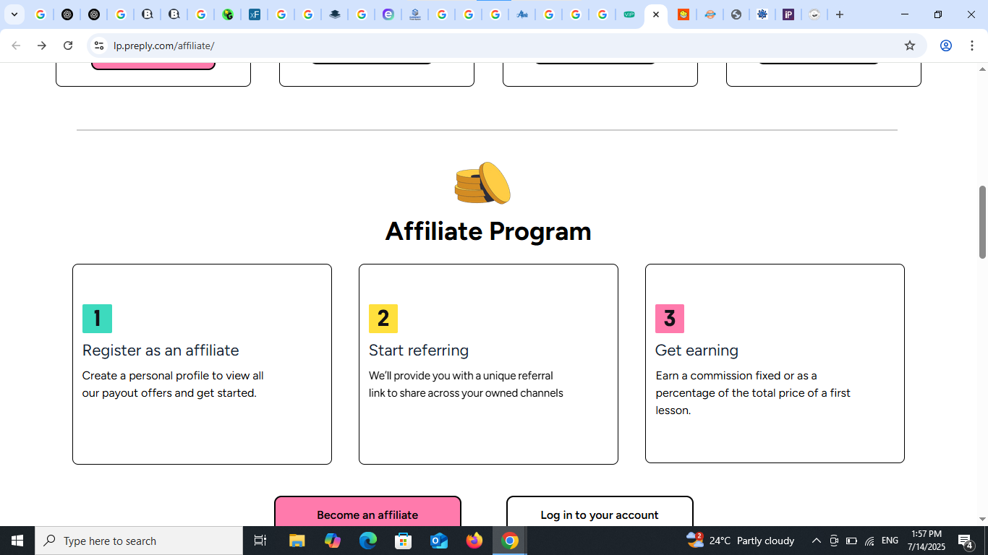The height and width of the screenshot is (555, 988).
Task: Bookmark this page with the star
Action: [x=910, y=46]
